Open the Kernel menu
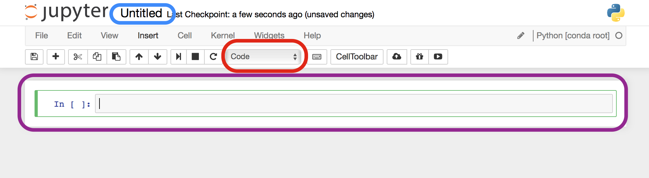Screen dimensions: 649x178 click(223, 35)
